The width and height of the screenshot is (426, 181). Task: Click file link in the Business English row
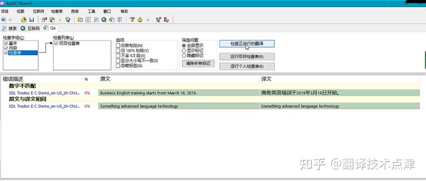45,93
